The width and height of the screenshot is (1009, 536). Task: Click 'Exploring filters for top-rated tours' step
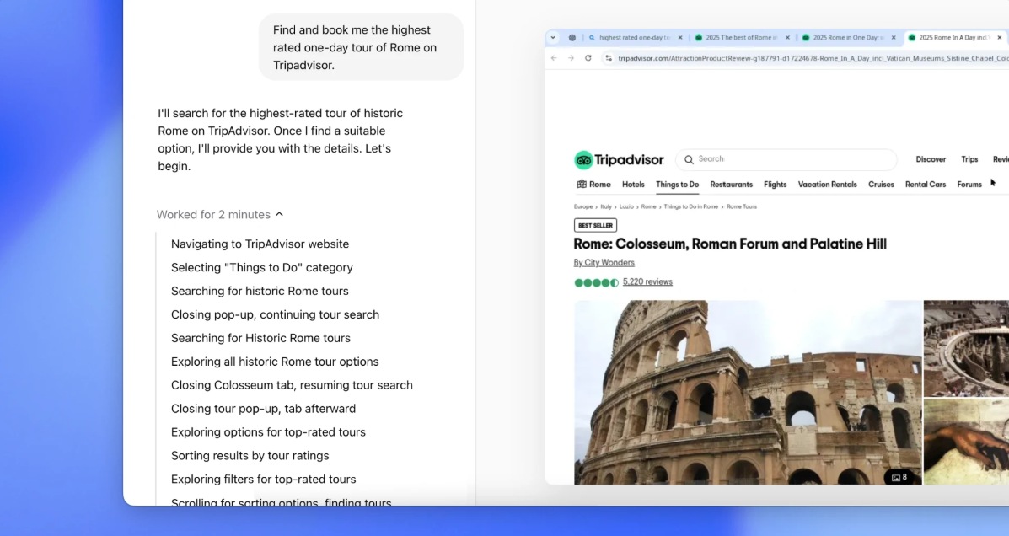263,479
